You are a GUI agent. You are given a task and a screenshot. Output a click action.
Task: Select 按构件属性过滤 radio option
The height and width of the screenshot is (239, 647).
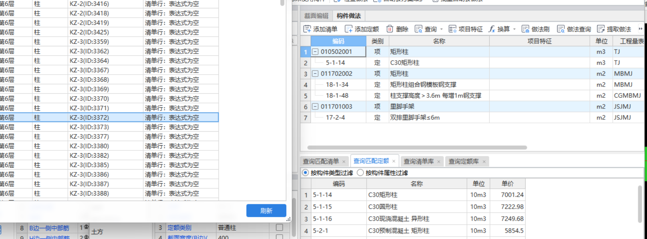[x=360, y=173]
